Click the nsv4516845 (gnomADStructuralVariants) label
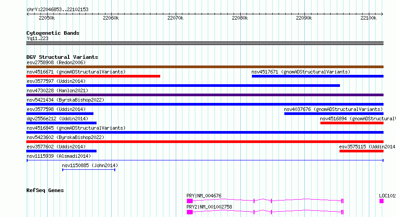This screenshot has width=396, height=217. pos(76,128)
